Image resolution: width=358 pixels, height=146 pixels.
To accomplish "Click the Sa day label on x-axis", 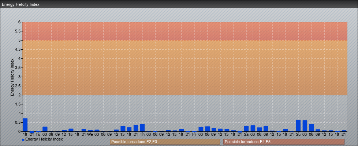I will (x=246, y=134).
